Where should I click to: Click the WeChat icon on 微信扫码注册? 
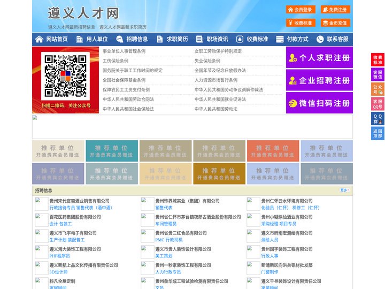click(x=292, y=103)
